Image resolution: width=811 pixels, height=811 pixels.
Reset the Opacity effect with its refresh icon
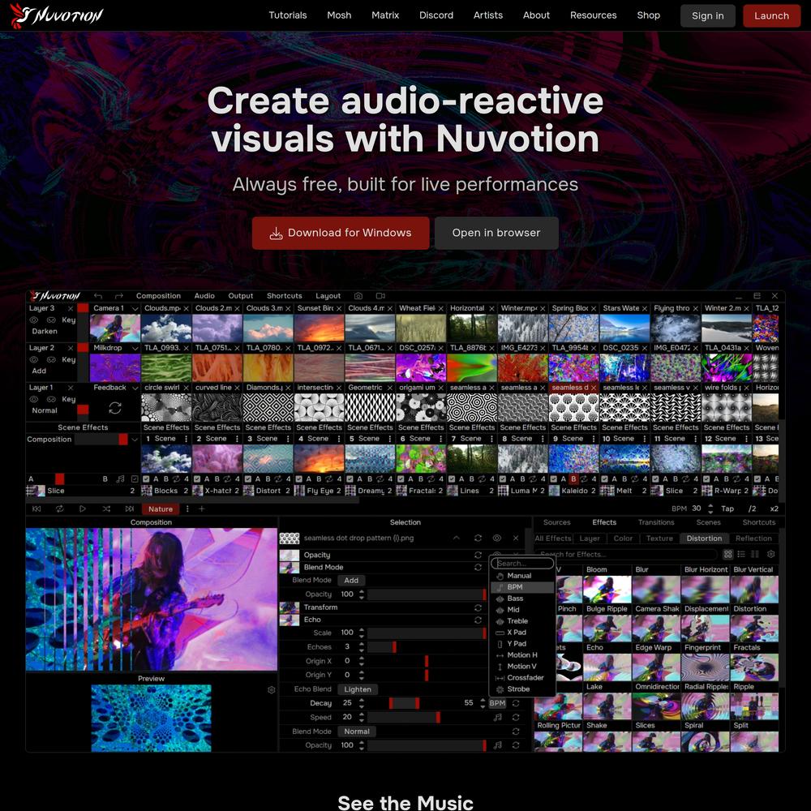(x=478, y=555)
